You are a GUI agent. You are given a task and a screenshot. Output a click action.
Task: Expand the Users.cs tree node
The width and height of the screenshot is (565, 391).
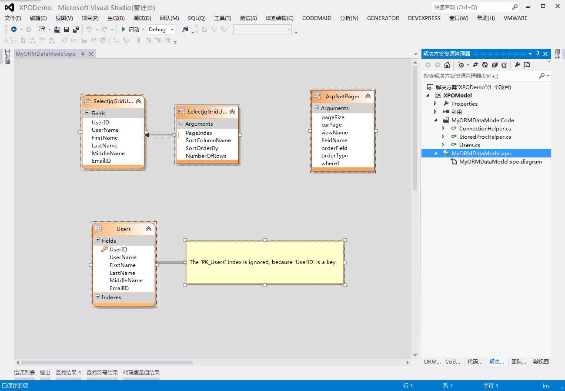(x=443, y=145)
